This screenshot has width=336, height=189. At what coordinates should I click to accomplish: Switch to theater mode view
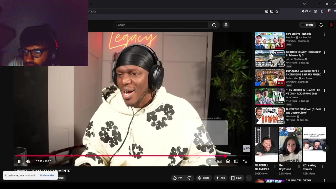point(236,161)
